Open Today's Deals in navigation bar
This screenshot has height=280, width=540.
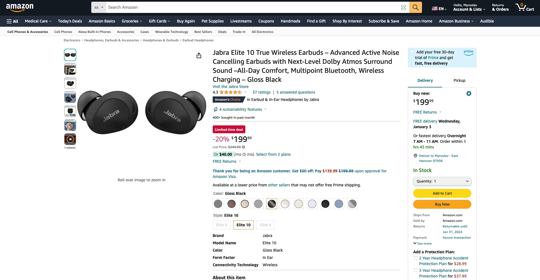click(x=70, y=21)
